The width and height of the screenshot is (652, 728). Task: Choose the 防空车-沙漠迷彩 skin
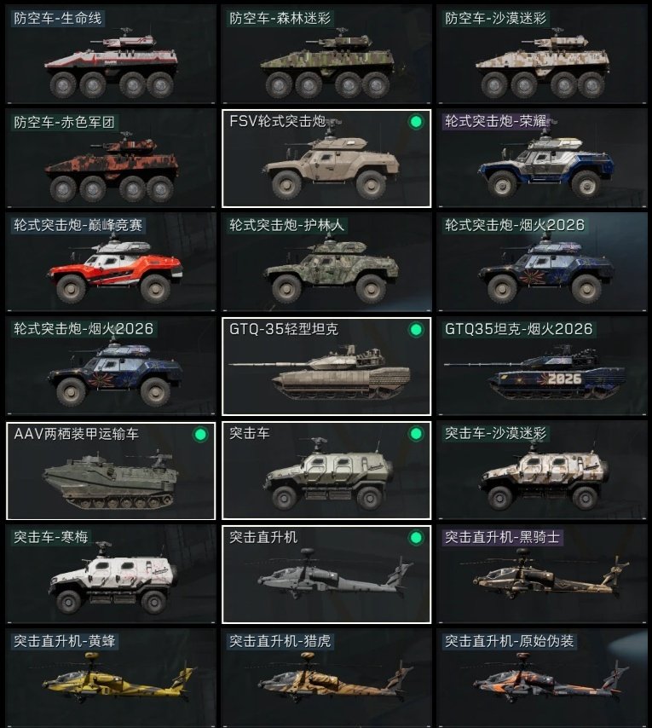point(542,54)
